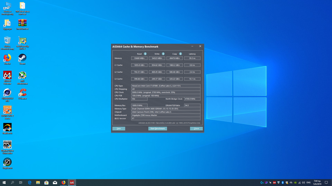This screenshot has width=332, height=186.
Task: Click L1 Cache Read value 1855.8 GB/s
Action: [140, 65]
